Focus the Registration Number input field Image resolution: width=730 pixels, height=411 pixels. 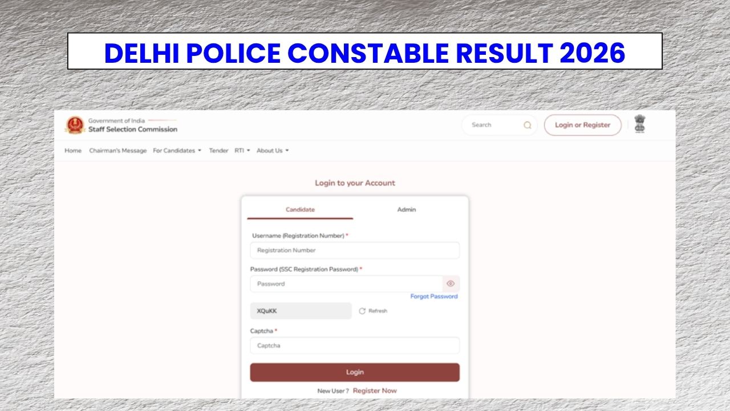click(355, 250)
